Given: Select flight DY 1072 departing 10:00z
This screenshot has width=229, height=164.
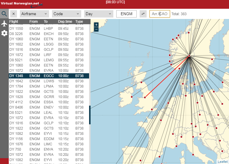Looking at the screenshot, I should [x=49, y=71].
